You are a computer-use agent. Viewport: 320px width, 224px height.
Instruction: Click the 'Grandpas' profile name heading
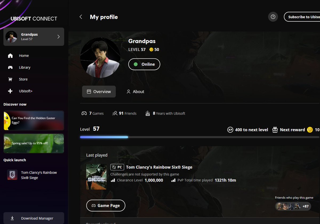(x=142, y=41)
